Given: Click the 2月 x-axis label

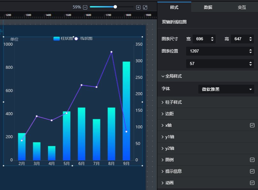Looking at the screenshot, I should coord(22,164).
